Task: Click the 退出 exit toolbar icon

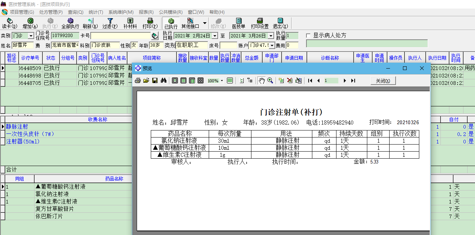Action: (x=280, y=23)
